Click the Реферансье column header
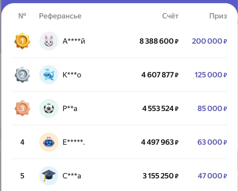The width and height of the screenshot is (238, 191). pyautogui.click(x=60, y=16)
